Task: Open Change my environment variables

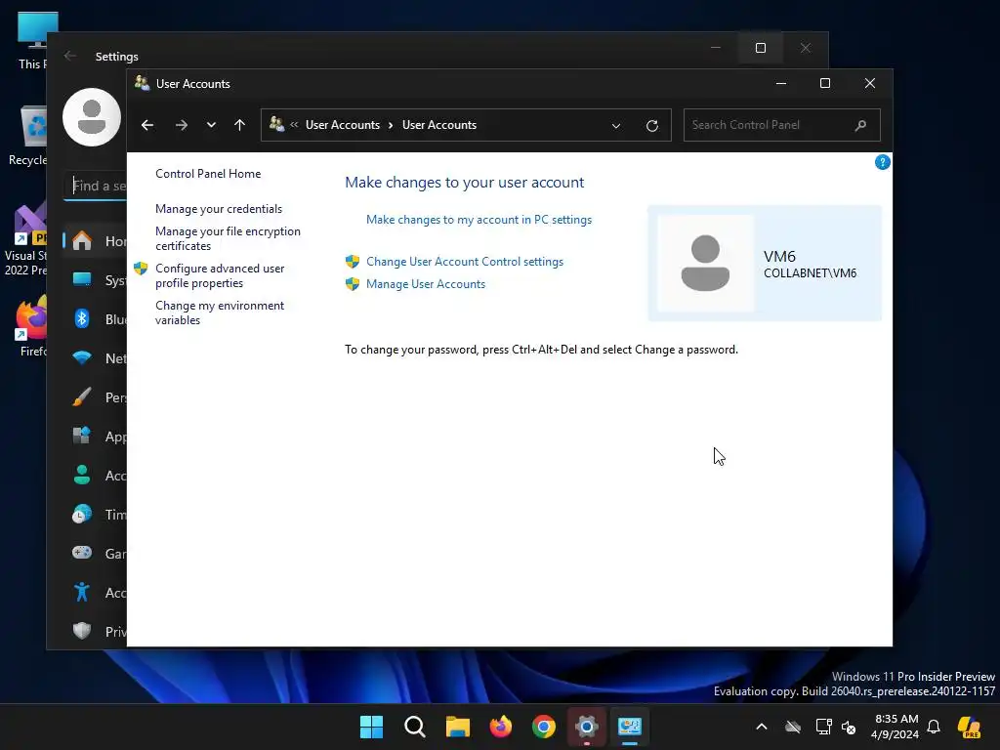Action: (220, 312)
